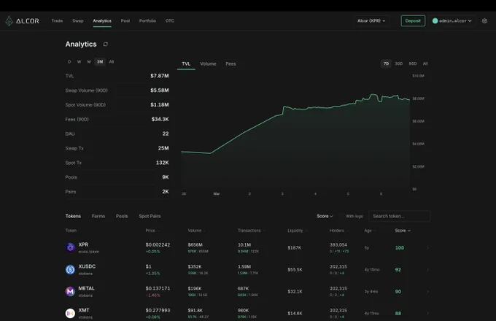Click the XPR token name

coord(83,245)
